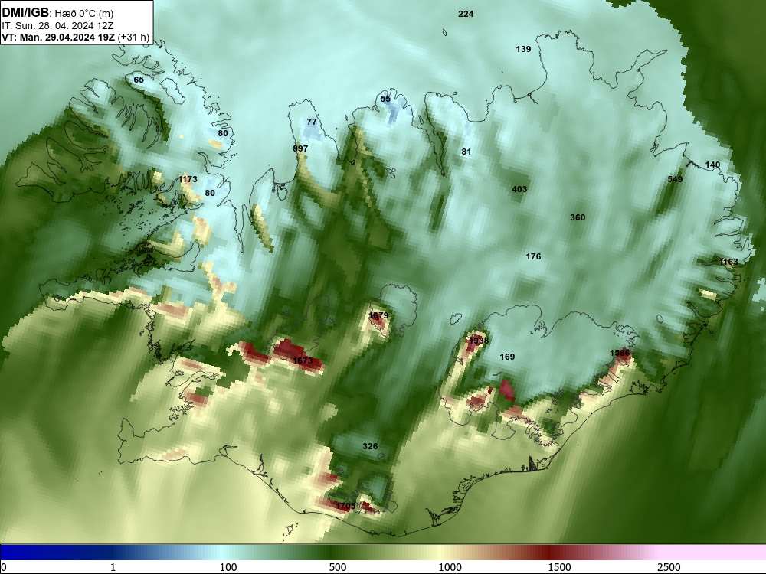Click the 403 value on the map
This screenshot has height=574, width=766.
(x=519, y=189)
